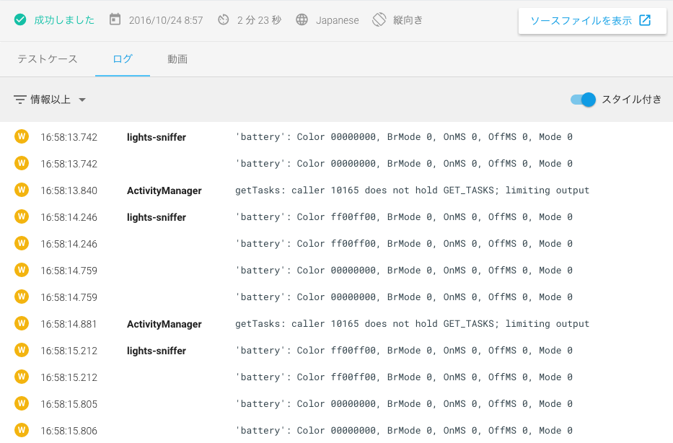The height and width of the screenshot is (443, 673).
Task: Click the lights-sniffer tag at 16:58:13.742
Action: (157, 137)
